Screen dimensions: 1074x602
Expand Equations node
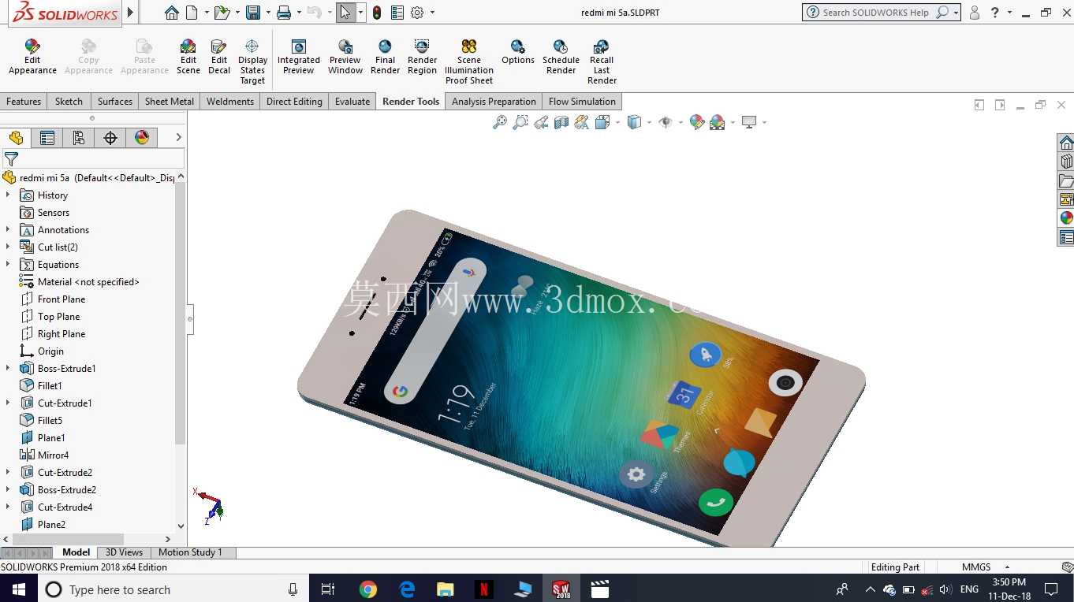(8, 264)
